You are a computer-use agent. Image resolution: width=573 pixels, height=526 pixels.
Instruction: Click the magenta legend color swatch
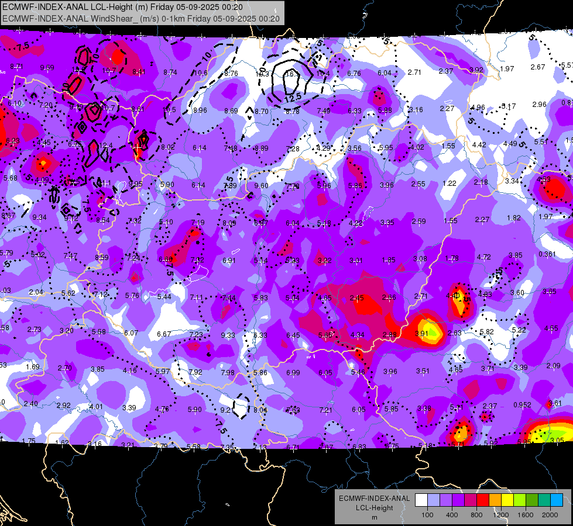[x=471, y=500]
